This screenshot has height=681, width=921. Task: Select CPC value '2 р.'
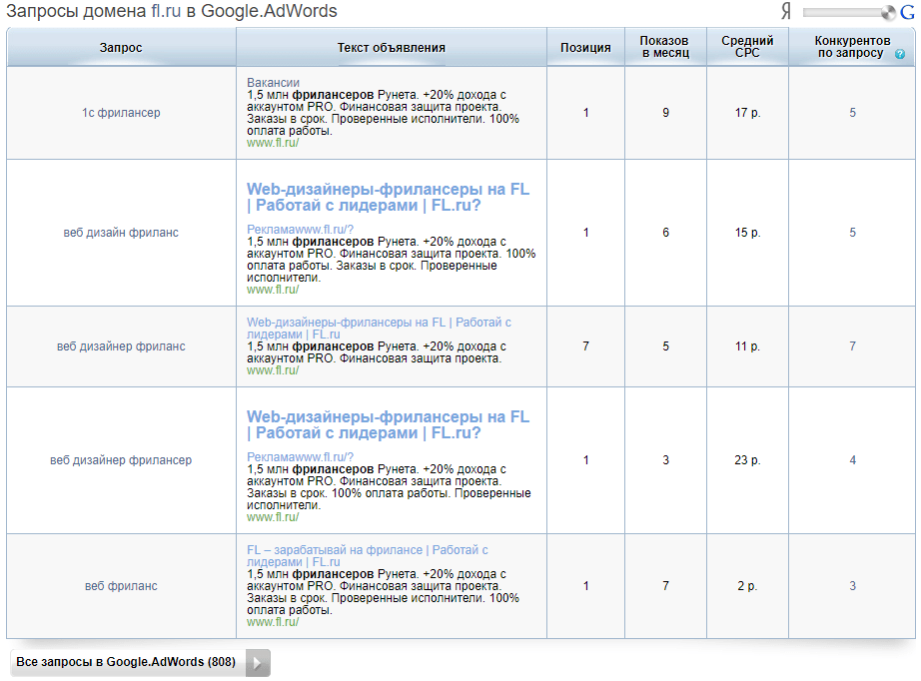click(747, 586)
